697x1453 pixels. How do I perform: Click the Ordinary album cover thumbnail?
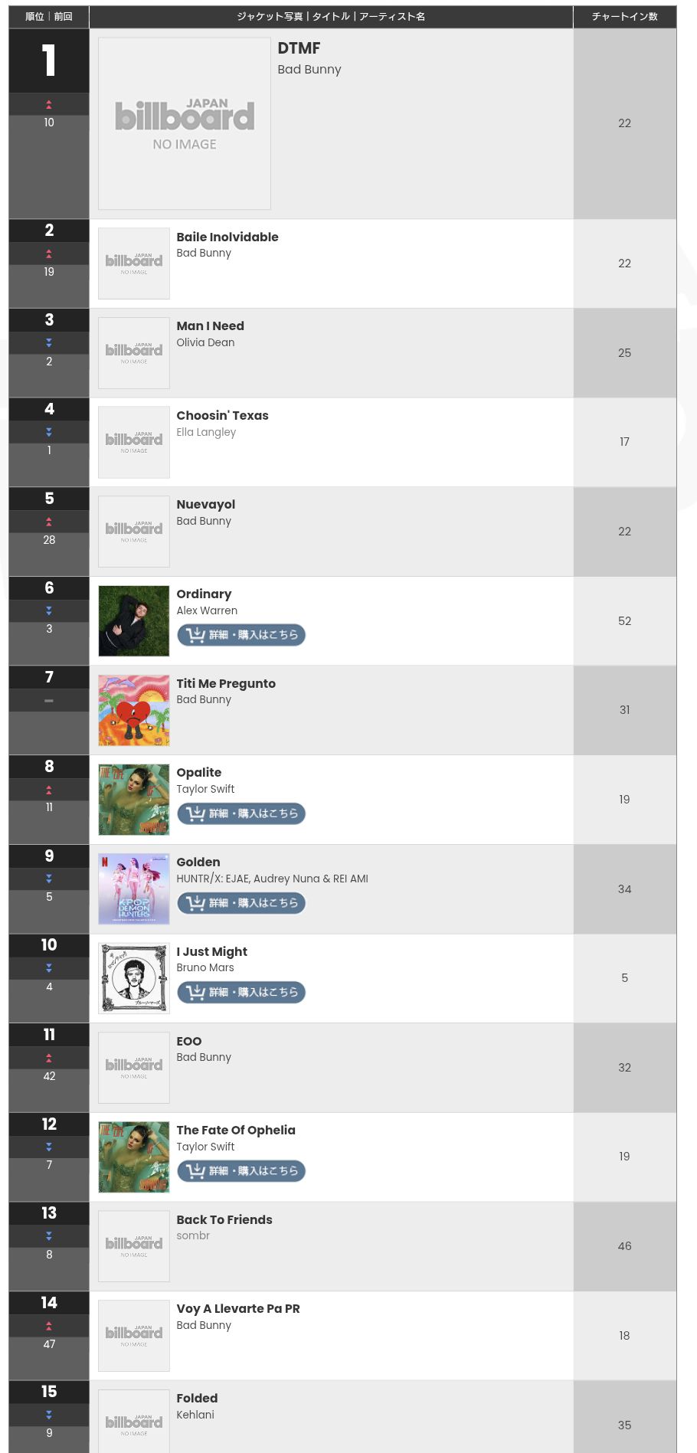[x=134, y=621]
